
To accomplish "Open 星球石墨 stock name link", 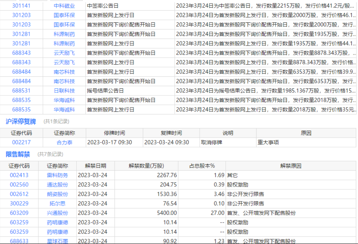I will point(57,241).
